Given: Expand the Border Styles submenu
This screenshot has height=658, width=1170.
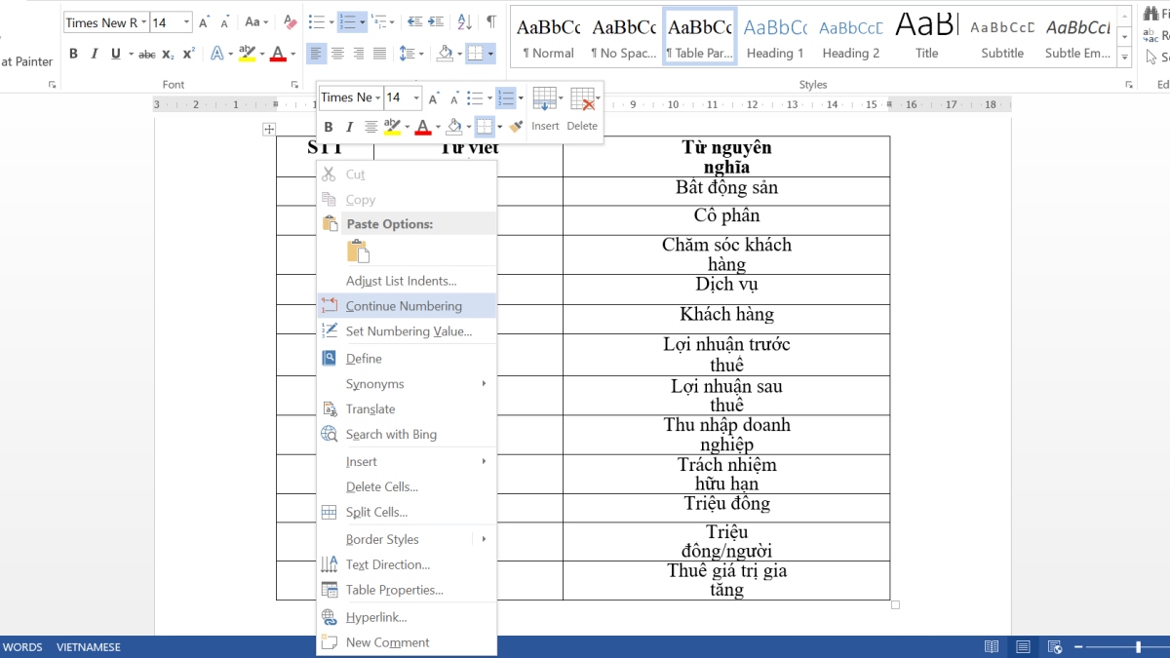Looking at the screenshot, I should click(380, 538).
